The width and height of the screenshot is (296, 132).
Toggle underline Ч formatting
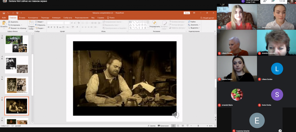click(54, 27)
